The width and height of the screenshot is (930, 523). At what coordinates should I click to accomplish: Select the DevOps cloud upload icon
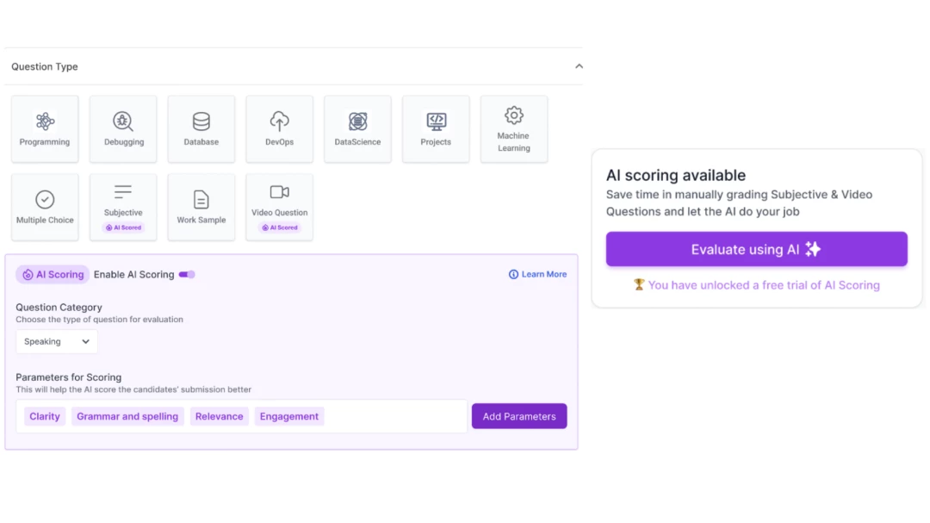point(279,121)
